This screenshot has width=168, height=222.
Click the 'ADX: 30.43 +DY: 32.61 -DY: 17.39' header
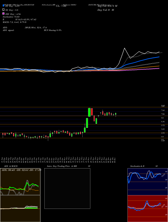click(21, 170)
